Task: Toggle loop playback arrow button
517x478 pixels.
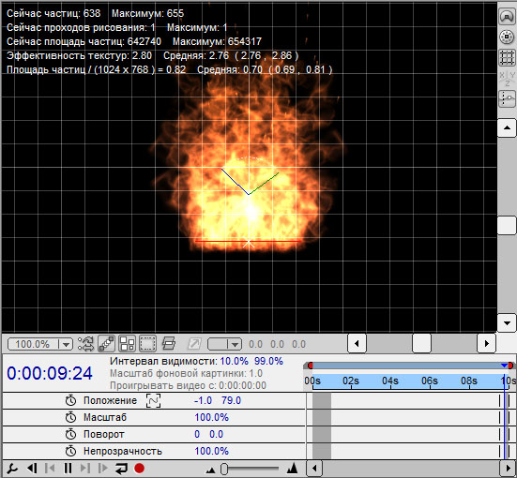Action: [x=121, y=469]
